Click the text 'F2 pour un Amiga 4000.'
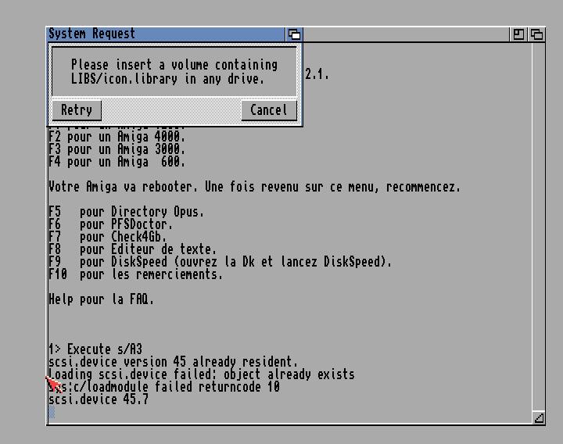Viewport: 563px width, 444px height. tap(117, 137)
